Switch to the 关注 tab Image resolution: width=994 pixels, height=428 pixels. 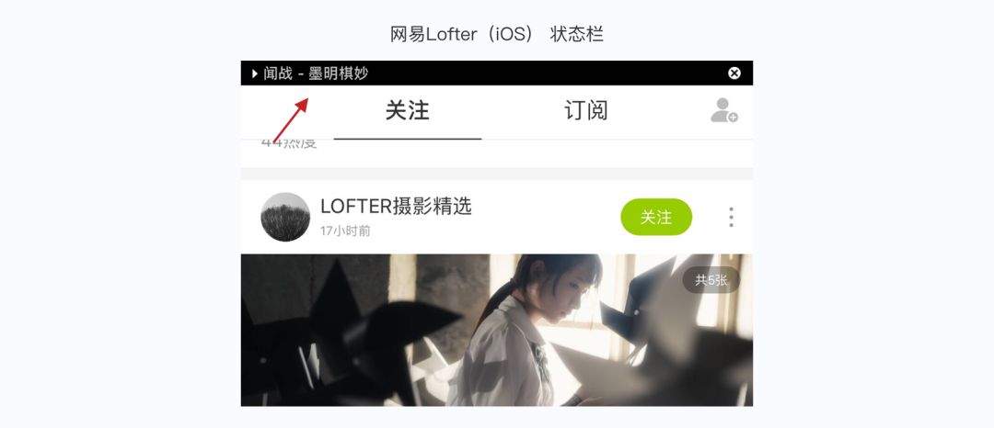[408, 110]
